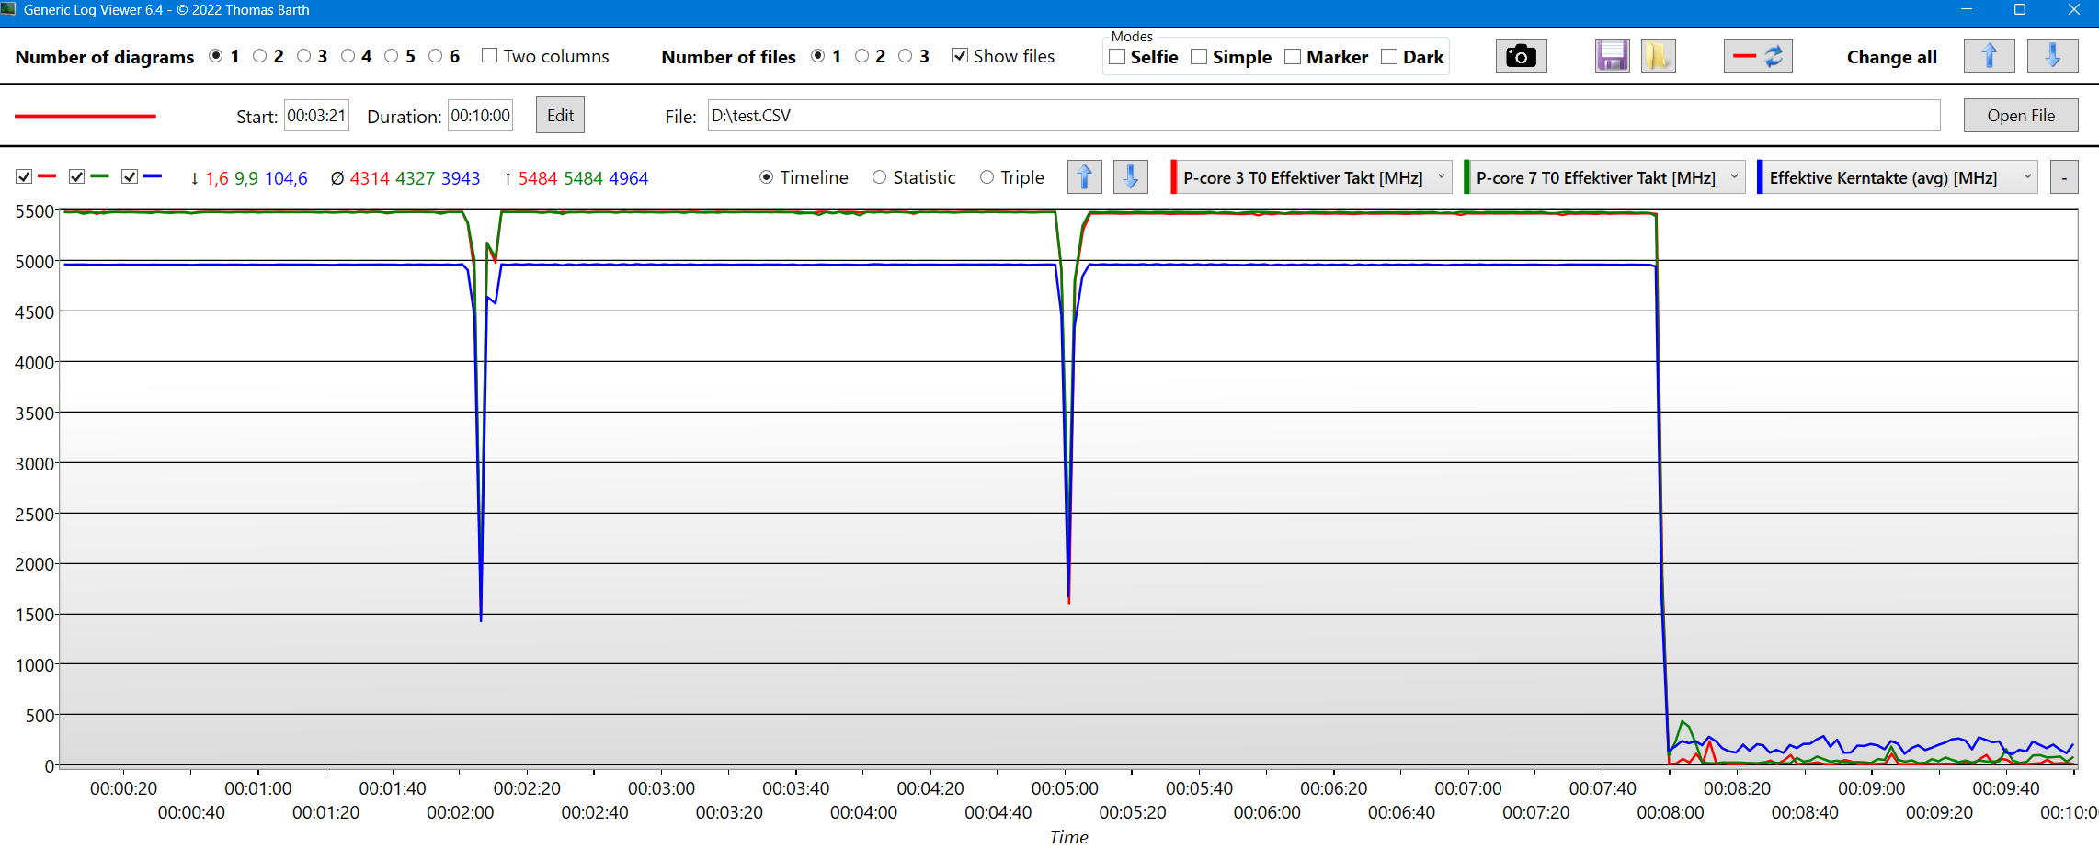The image size is (2099, 860).
Task: Click the Open File button
Action: coord(2021,116)
